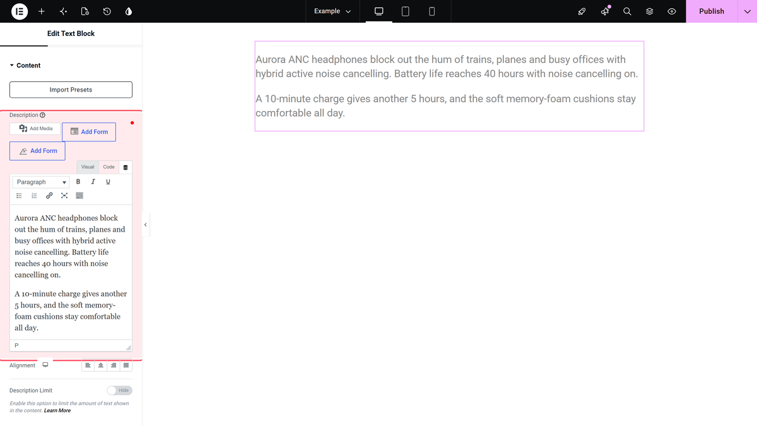Select the text block widget on canvas
The height and width of the screenshot is (426, 757).
point(449,86)
